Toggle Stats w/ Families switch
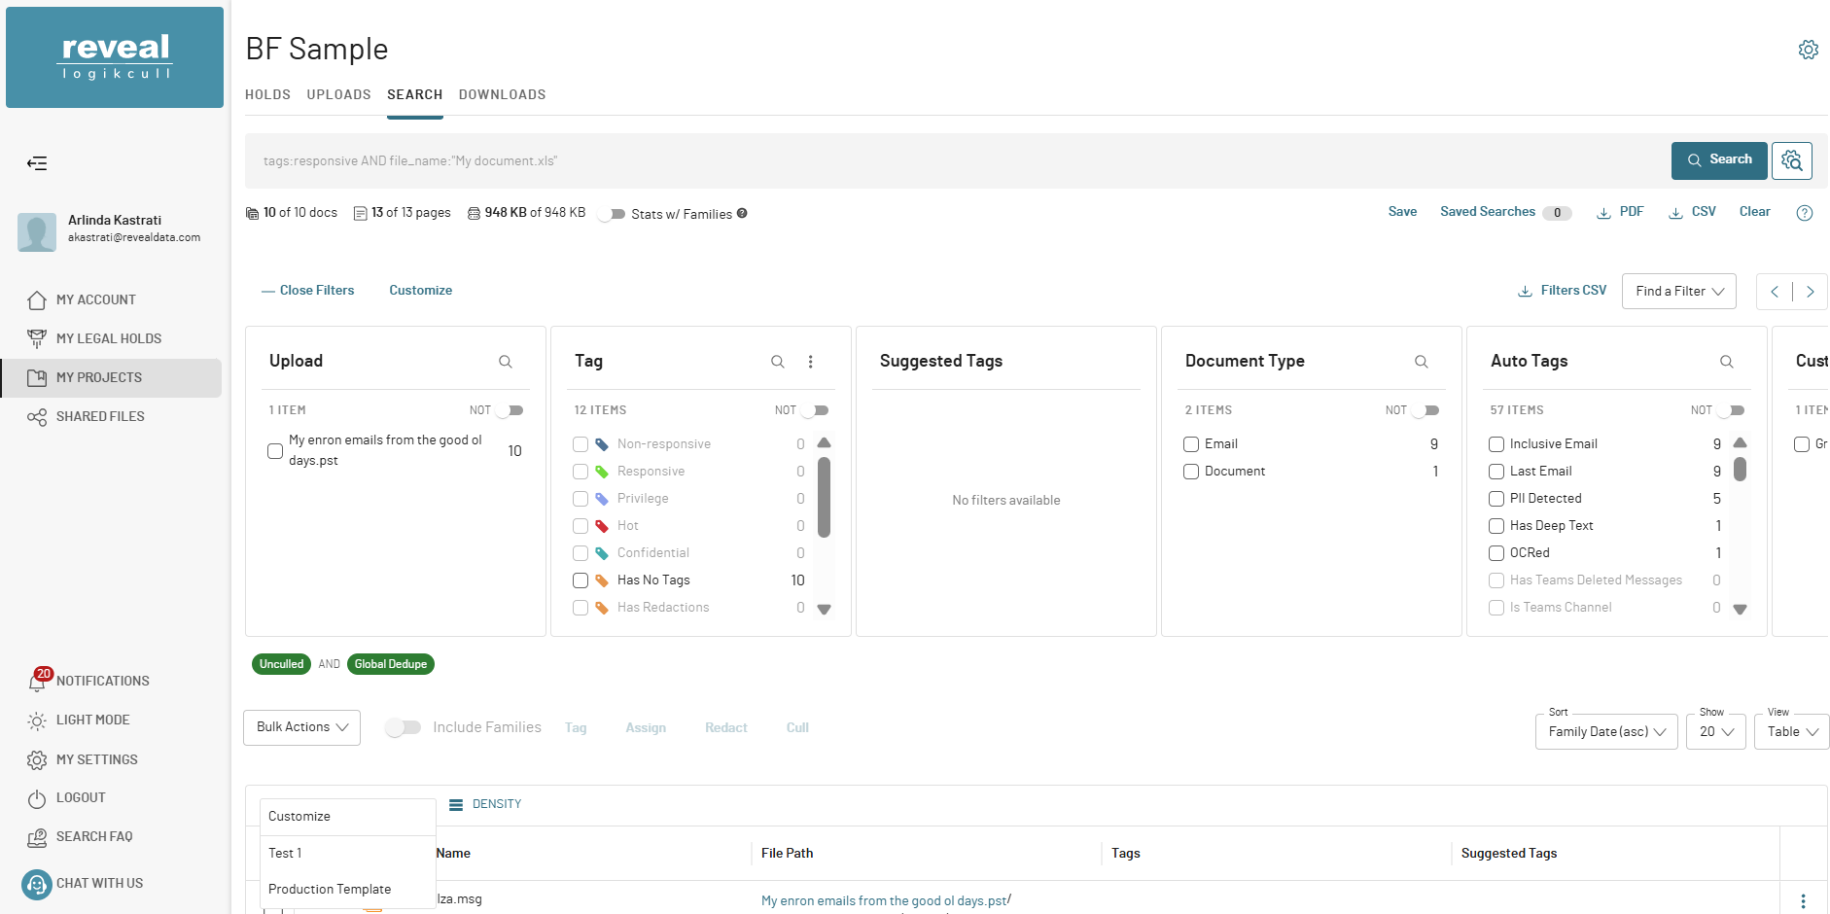This screenshot has height=914, width=1830. click(612, 214)
